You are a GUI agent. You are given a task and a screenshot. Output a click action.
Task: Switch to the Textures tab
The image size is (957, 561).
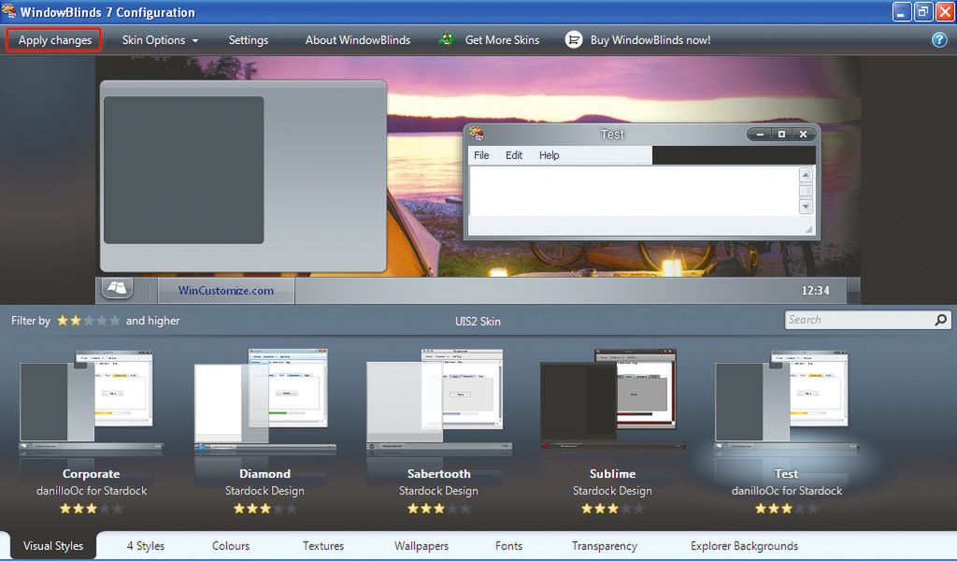click(x=322, y=546)
